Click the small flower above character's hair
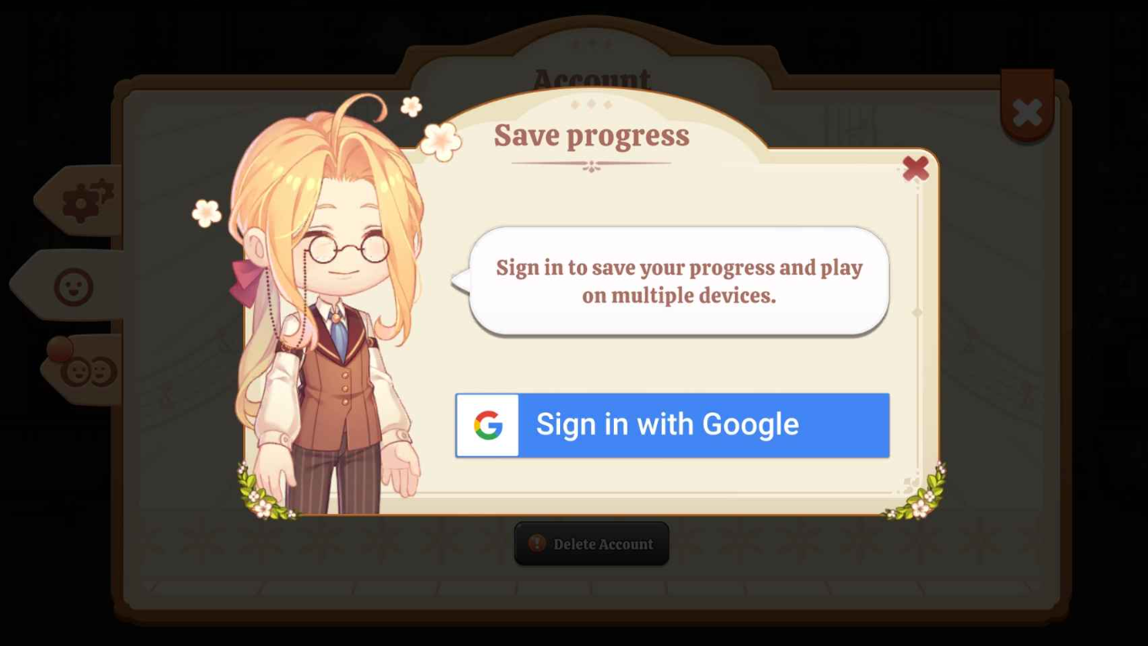This screenshot has height=646, width=1148. tap(411, 106)
